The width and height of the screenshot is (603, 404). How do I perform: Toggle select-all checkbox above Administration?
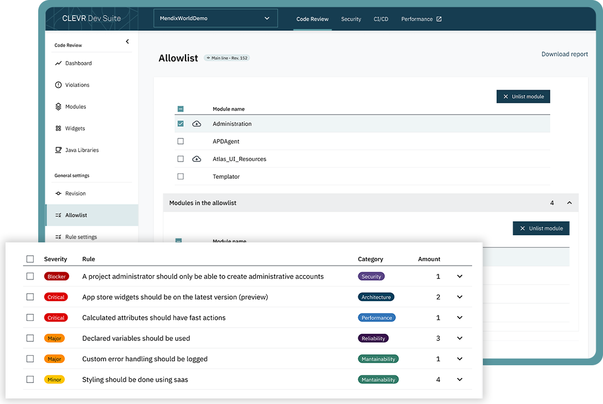[x=181, y=109]
